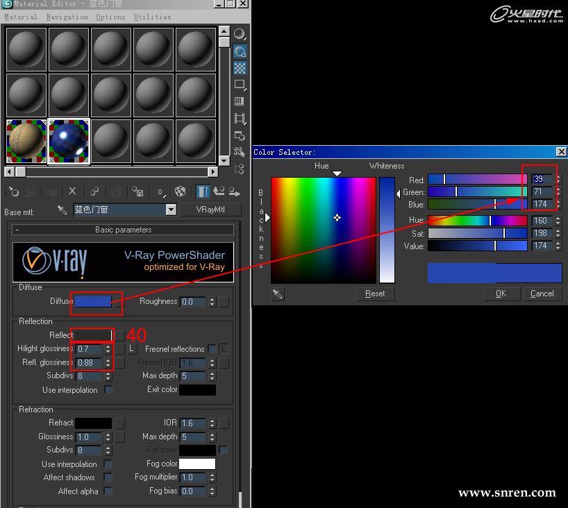Pick material with the eyedropper beside Base mtl
Image resolution: width=568 pixels, height=508 pixels.
(62, 210)
